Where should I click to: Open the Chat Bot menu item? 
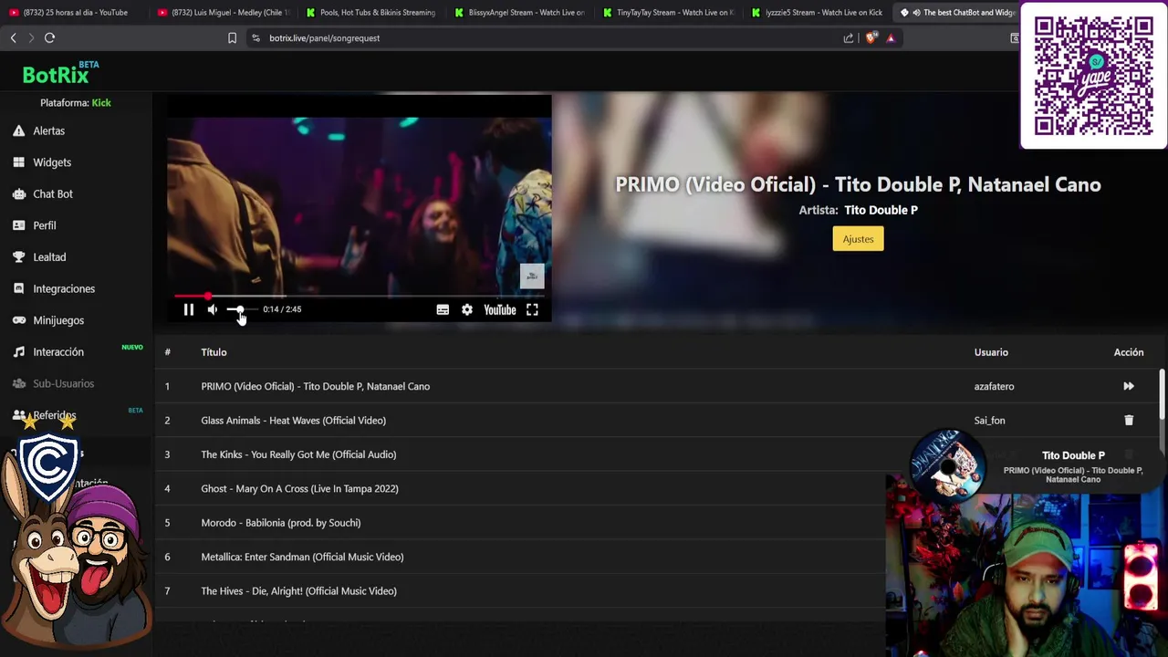coord(53,193)
